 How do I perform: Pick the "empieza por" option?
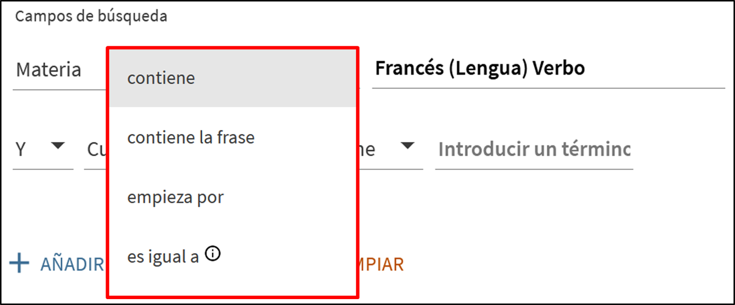(175, 197)
